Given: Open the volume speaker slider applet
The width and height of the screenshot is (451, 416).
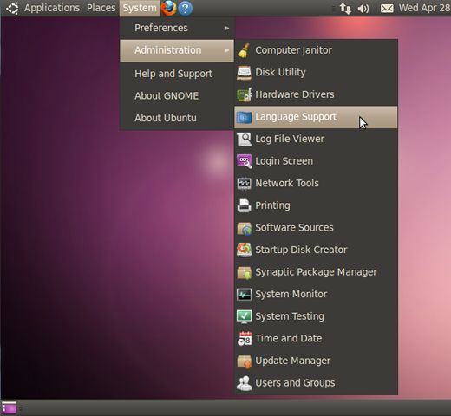Looking at the screenshot, I should click(363, 9).
